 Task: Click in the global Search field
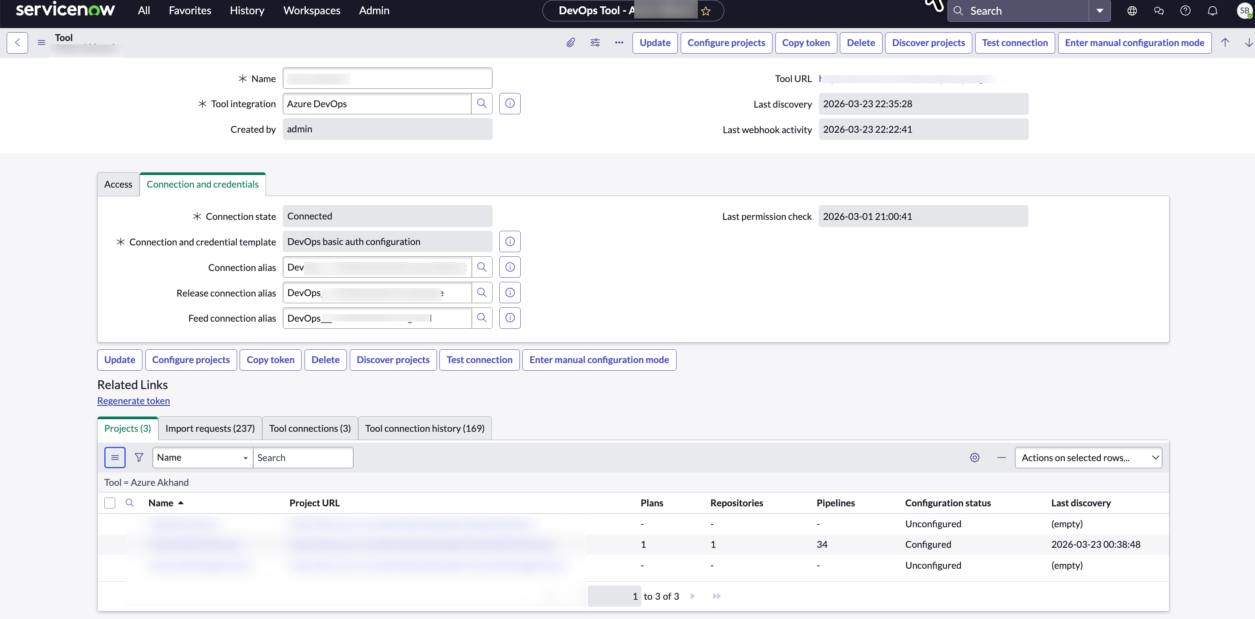pos(1018,11)
